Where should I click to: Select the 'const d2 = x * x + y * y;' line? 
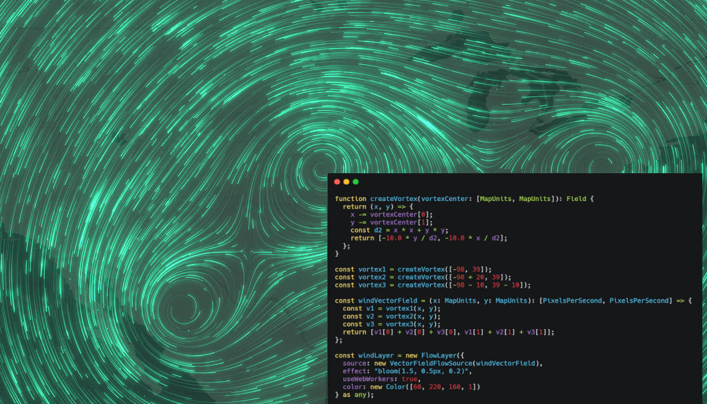(x=400, y=230)
